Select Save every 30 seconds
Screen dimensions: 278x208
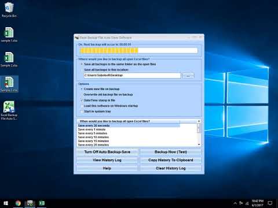coord(129,125)
